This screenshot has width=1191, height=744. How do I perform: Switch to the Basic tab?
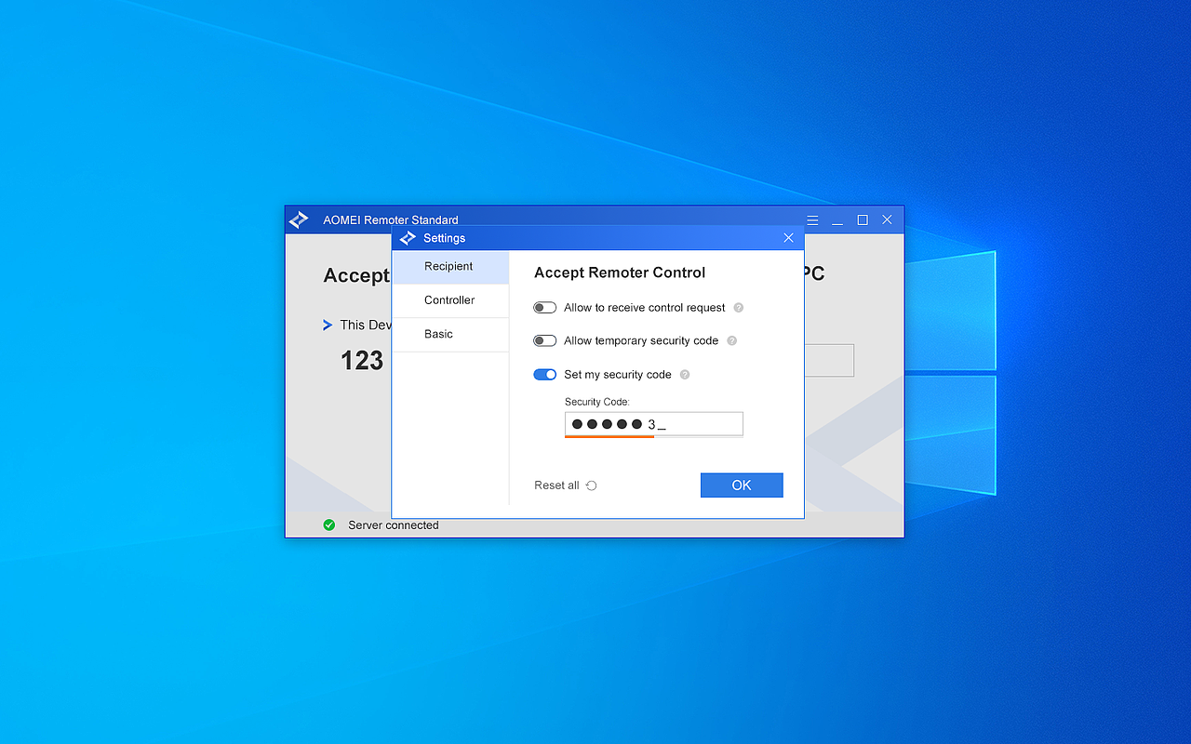click(x=450, y=335)
